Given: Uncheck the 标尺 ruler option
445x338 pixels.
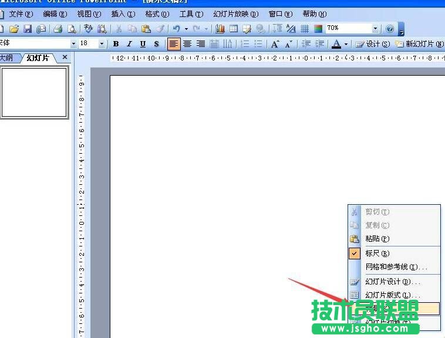Looking at the screenshot, I should 377,253.
